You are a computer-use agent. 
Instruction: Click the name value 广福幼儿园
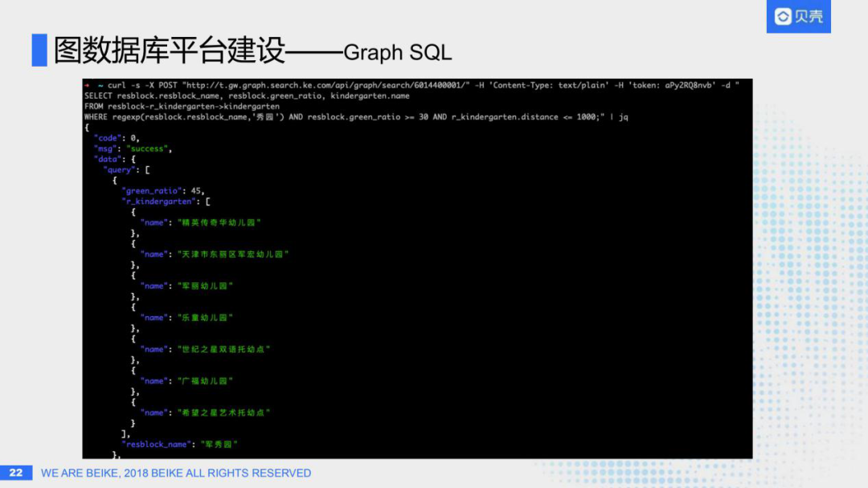(205, 380)
